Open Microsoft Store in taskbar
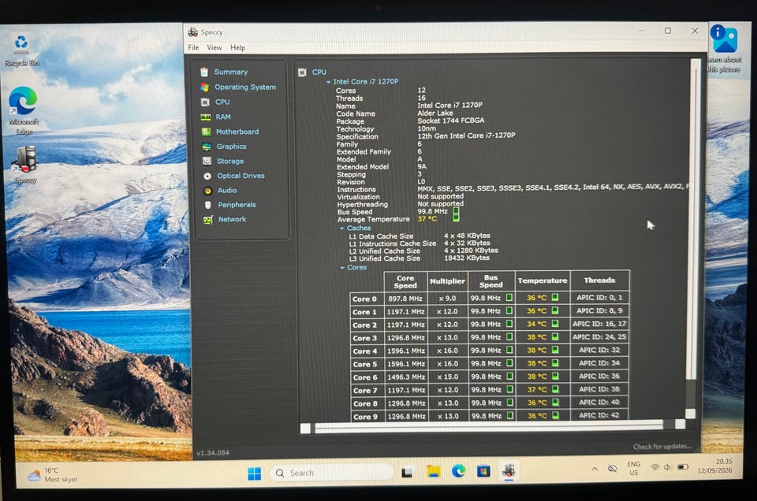Viewport: 757px width, 501px height. pyautogui.click(x=483, y=471)
